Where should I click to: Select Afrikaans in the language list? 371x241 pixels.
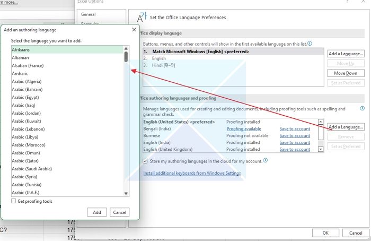pos(67,49)
